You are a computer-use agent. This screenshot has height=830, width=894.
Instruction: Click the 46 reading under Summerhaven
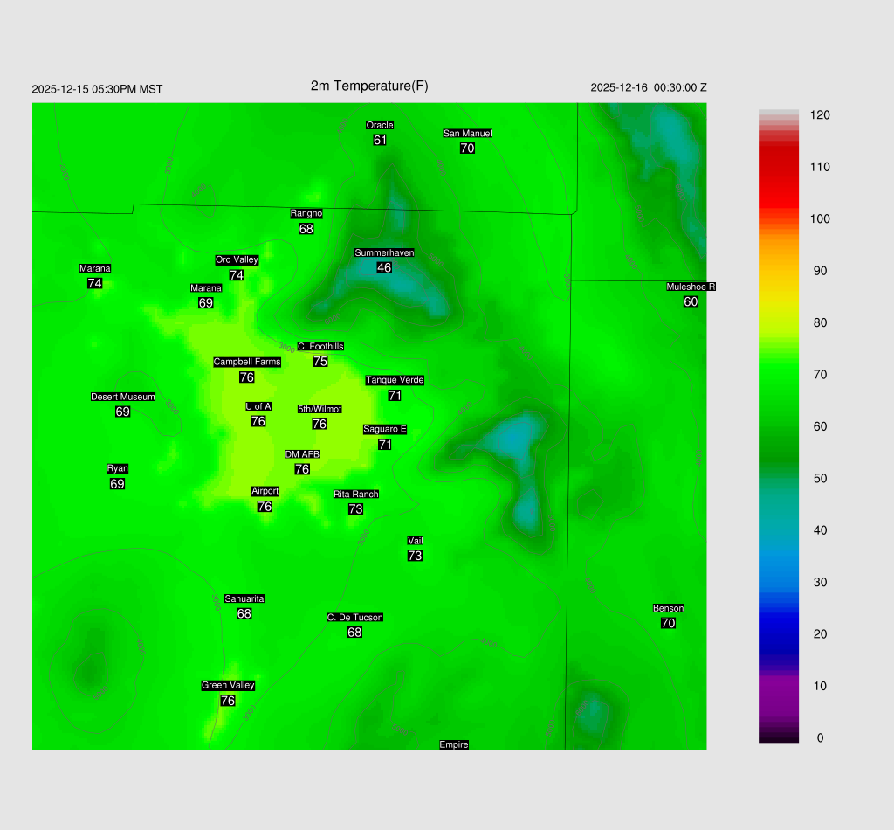click(384, 267)
